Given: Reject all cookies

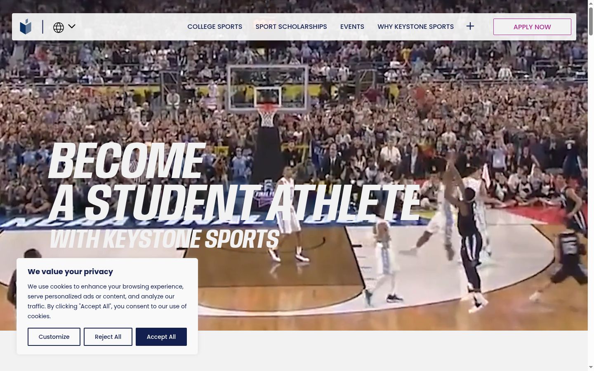Looking at the screenshot, I should pos(108,337).
